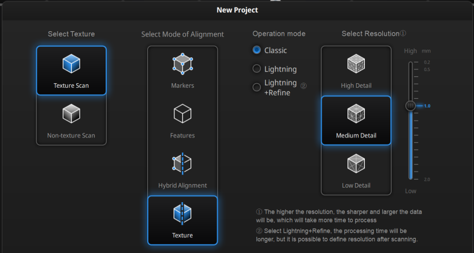
Task: Select the Texture Scan blue cube icon
Action: 72,64
